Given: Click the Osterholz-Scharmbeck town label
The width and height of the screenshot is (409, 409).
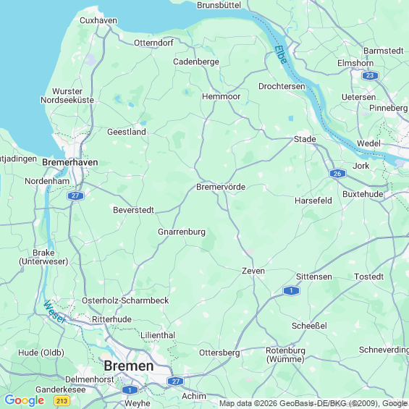Looking at the screenshot, I should click(x=125, y=300).
